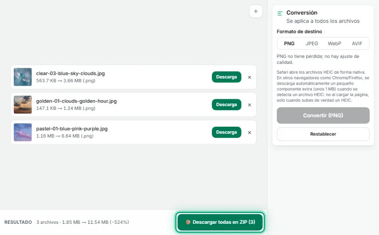Click the Formato de destino label
The width and height of the screenshot is (379, 235).
click(x=299, y=31)
